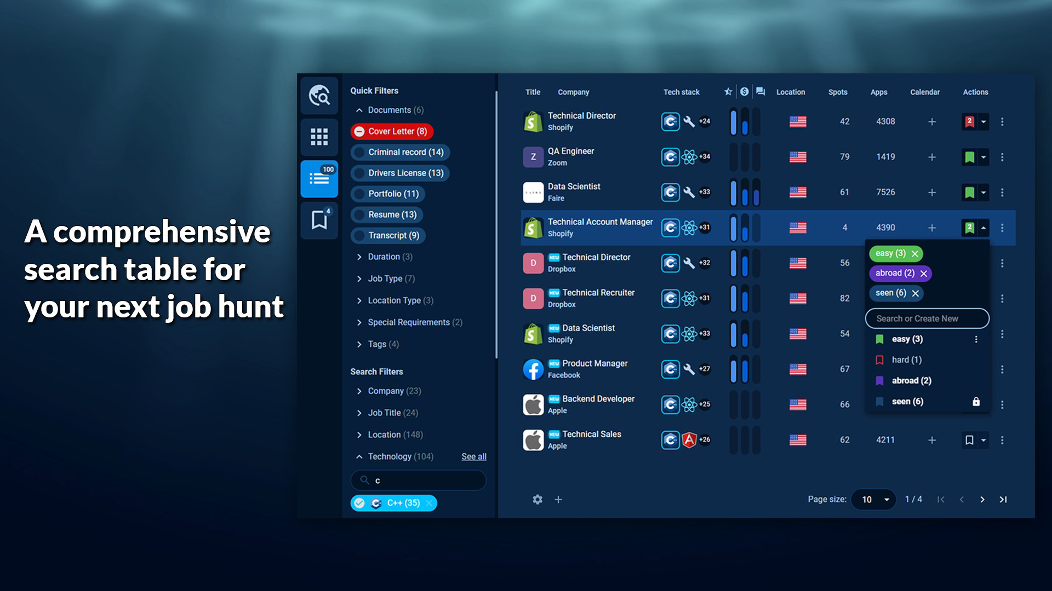Remove the easy (3) tag chip

(x=914, y=253)
